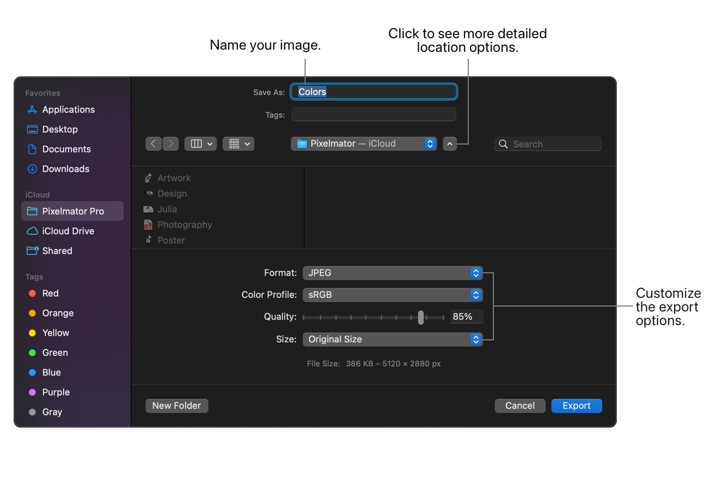Click the New Folder button
The image size is (727, 504).
point(177,406)
